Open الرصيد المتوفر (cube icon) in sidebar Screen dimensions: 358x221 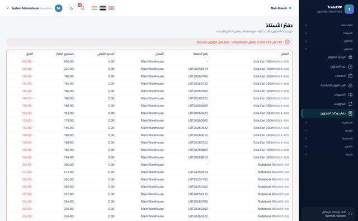coord(328,57)
